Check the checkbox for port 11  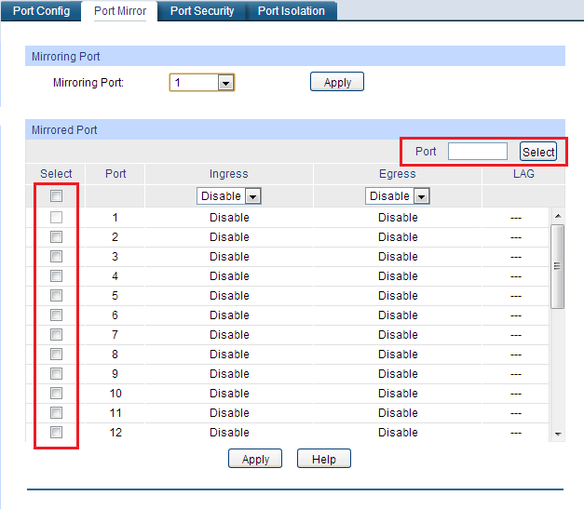56,412
